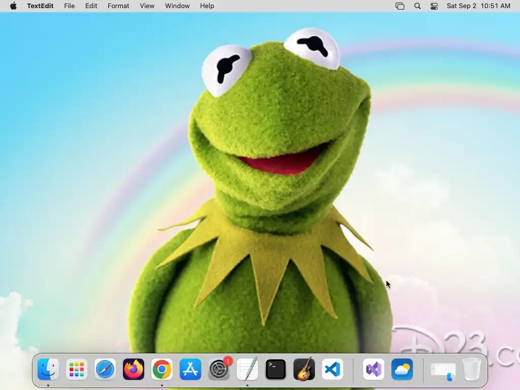Open the Edit menu
Image resolution: width=520 pixels, height=390 pixels.
pyautogui.click(x=91, y=6)
